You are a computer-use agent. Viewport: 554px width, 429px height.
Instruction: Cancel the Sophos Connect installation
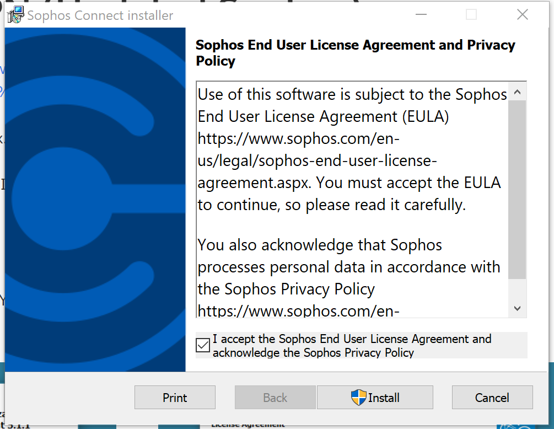pos(492,398)
